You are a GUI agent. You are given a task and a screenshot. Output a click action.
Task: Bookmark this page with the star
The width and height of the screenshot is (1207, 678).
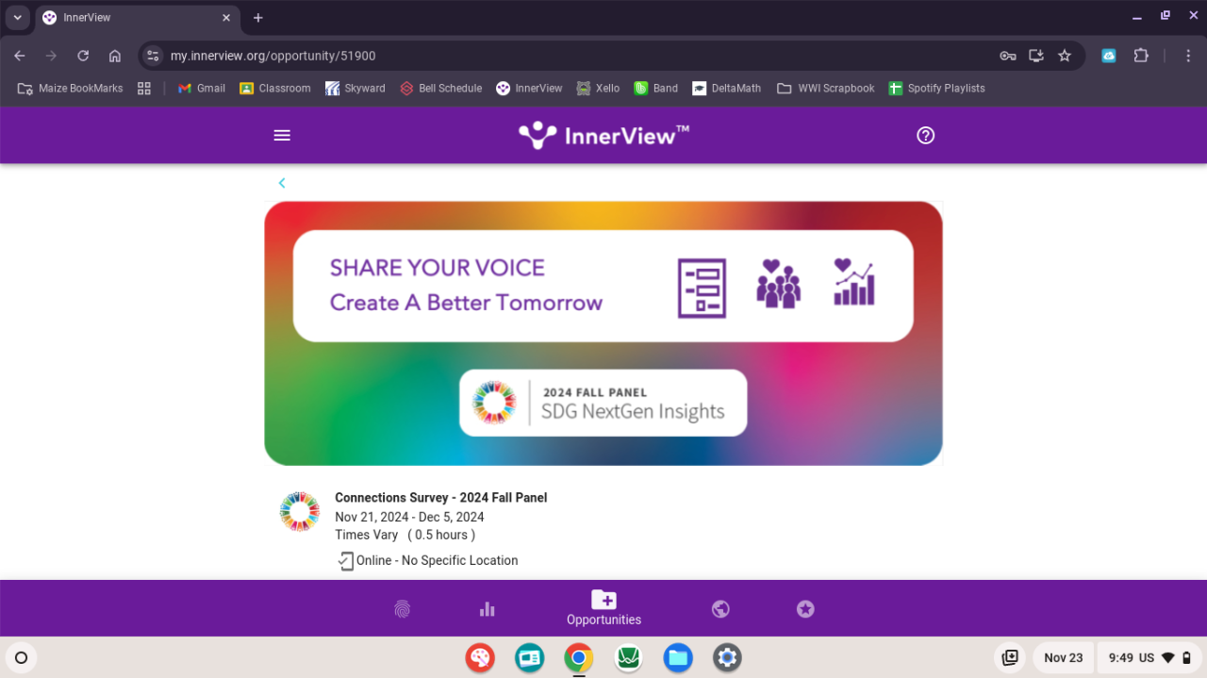pos(1065,56)
